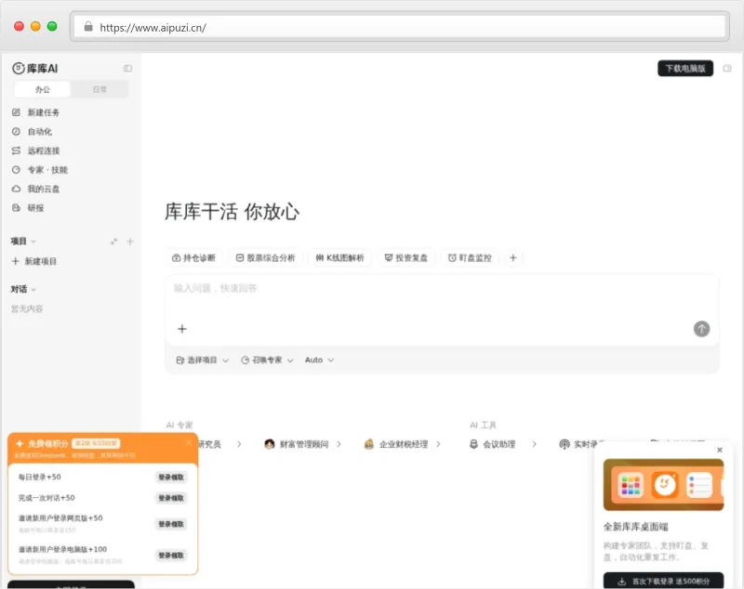Collapse the left sidebar panel icon

pyautogui.click(x=127, y=68)
